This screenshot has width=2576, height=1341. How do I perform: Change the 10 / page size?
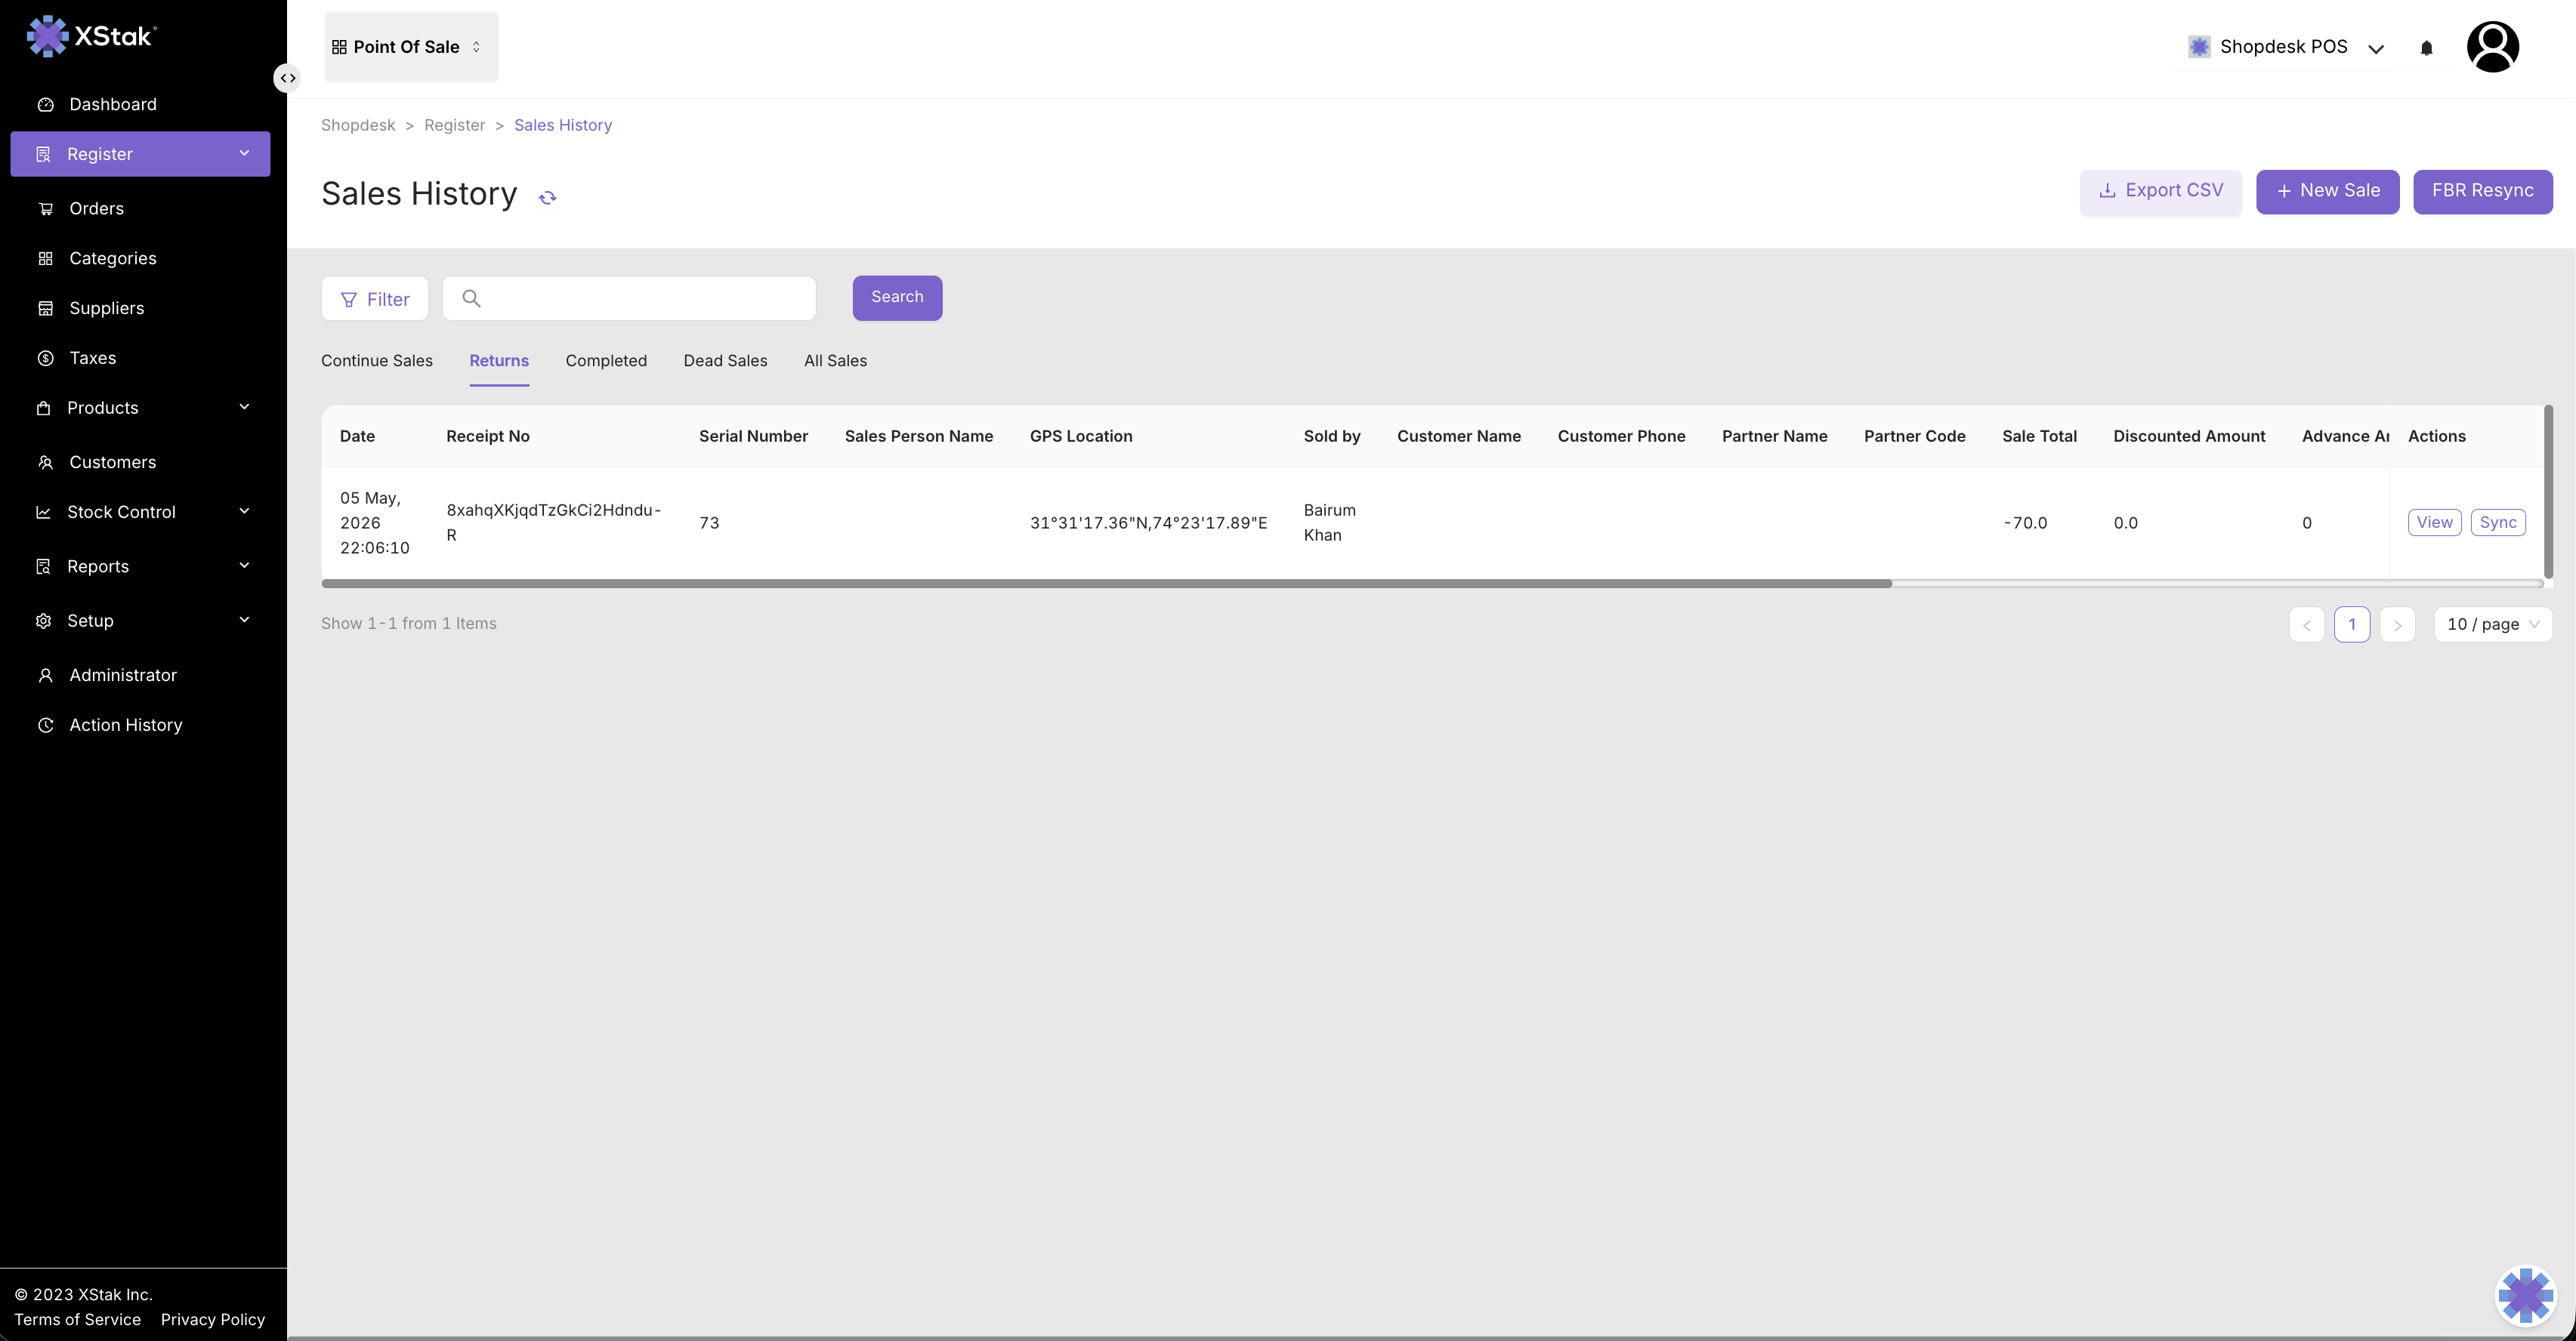pyautogui.click(x=2492, y=624)
